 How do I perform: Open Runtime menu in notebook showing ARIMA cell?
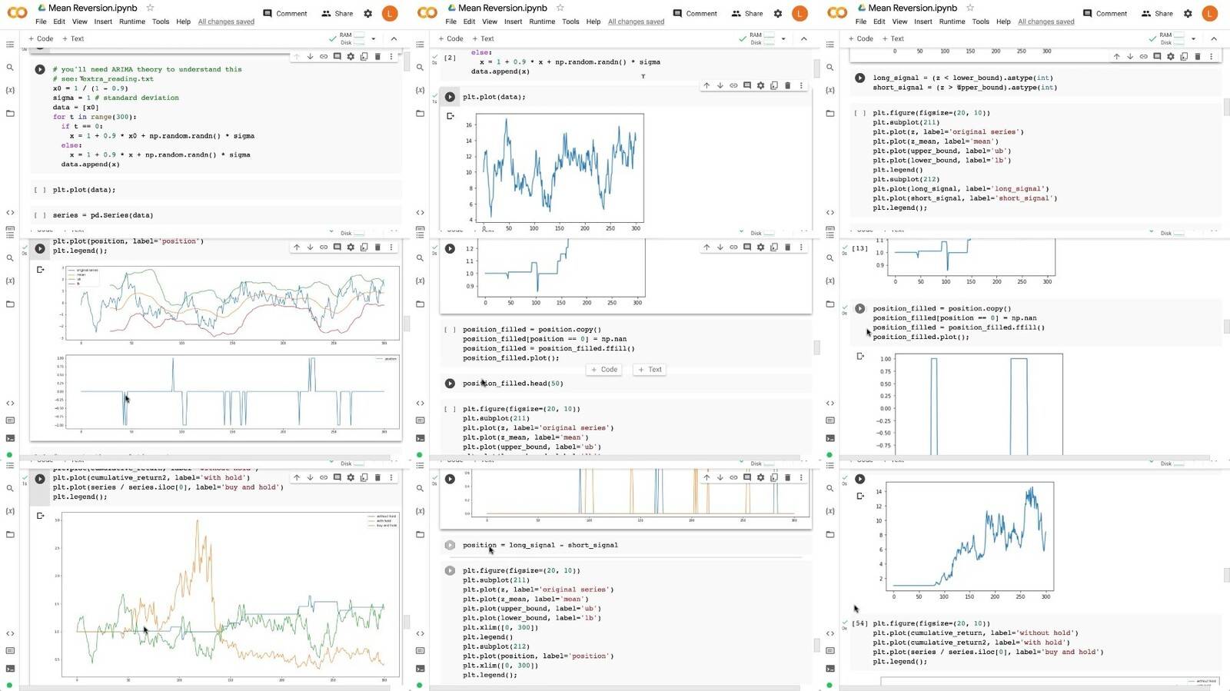(131, 22)
